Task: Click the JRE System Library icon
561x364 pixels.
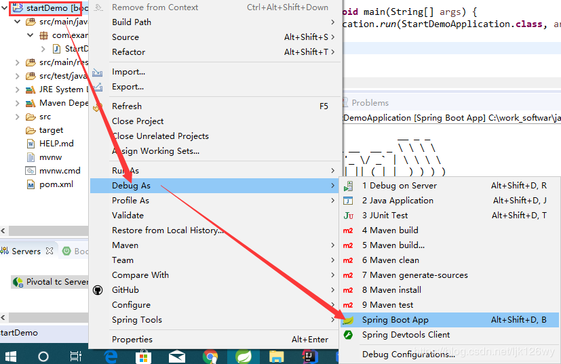Action: 31,89
